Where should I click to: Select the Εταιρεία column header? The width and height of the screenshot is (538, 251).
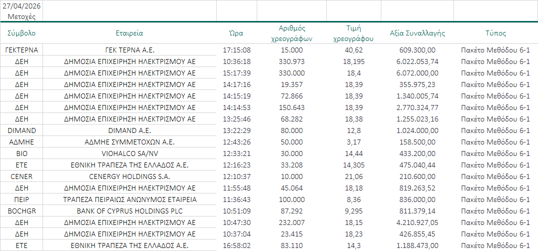(130, 33)
